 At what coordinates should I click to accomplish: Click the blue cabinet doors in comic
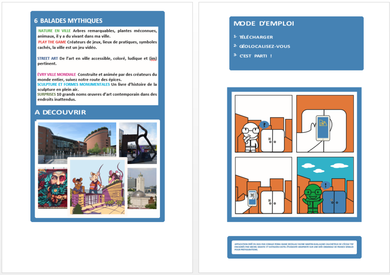point(334,202)
